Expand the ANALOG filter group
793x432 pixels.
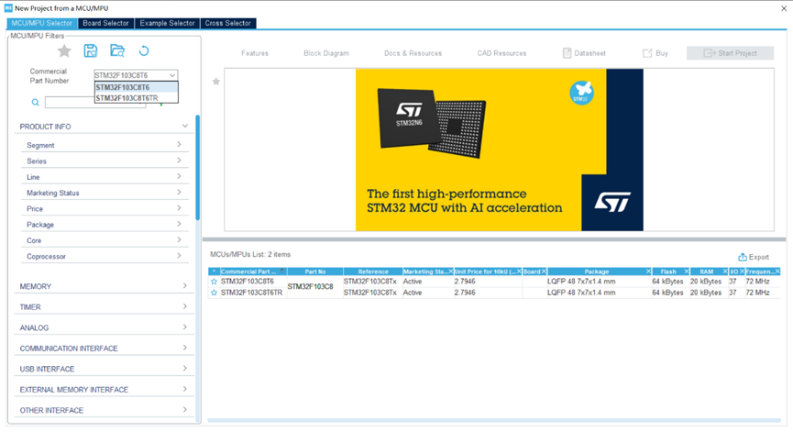[x=184, y=327]
